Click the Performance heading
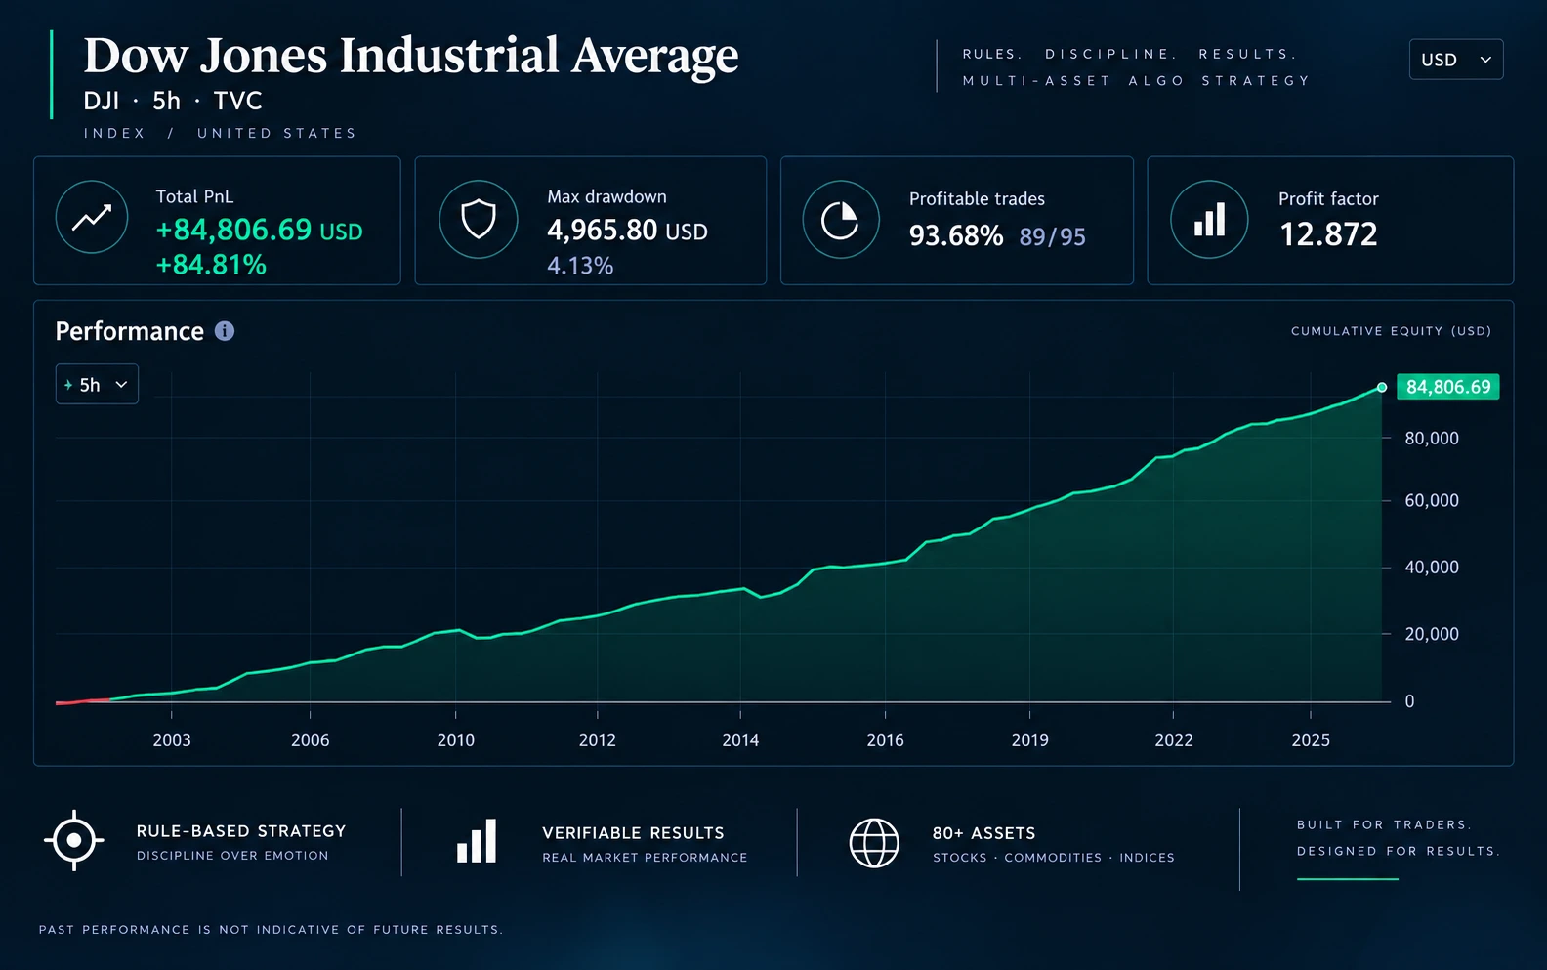Viewport: 1547px width, 970px height. [x=130, y=331]
